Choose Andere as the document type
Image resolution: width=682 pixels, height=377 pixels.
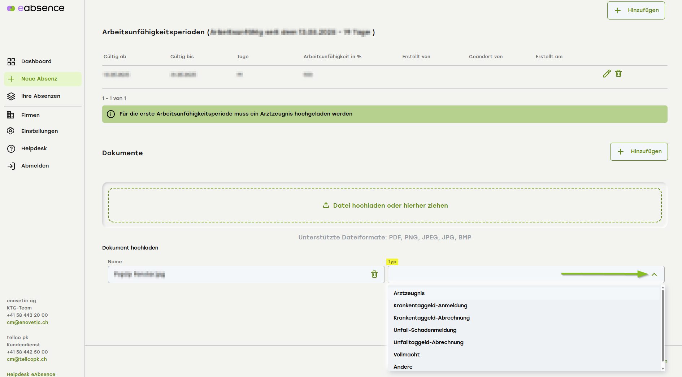click(x=403, y=367)
